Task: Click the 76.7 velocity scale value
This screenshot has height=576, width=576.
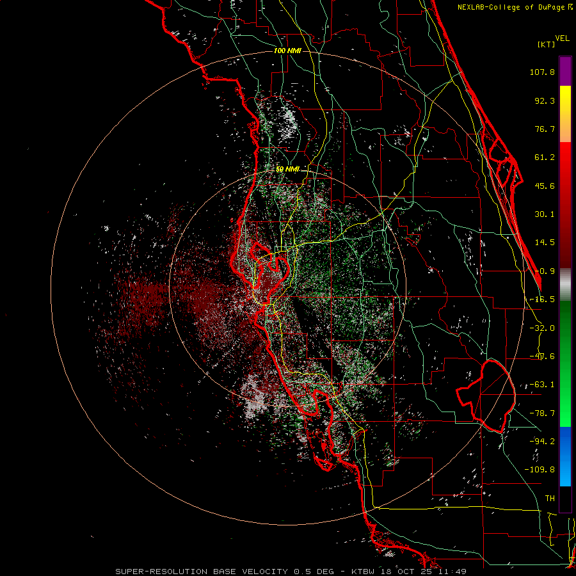Action: pyautogui.click(x=545, y=129)
